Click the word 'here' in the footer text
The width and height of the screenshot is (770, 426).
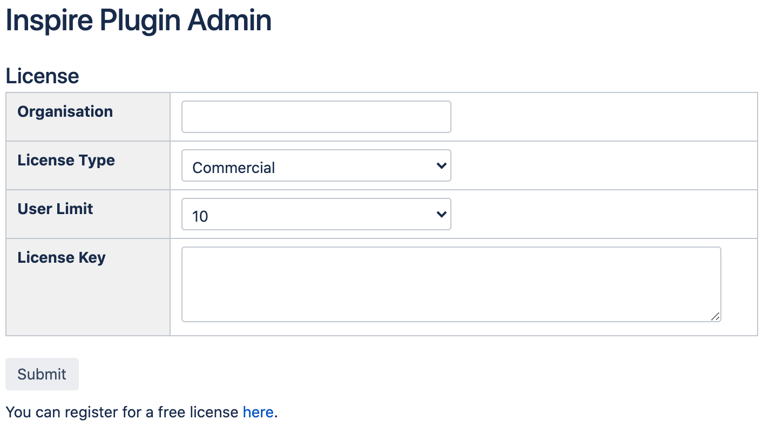pos(258,412)
